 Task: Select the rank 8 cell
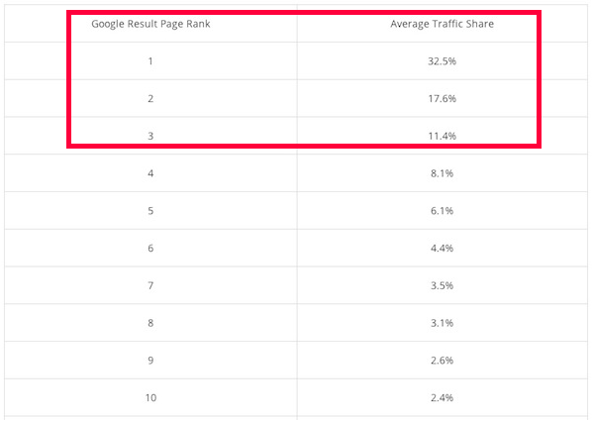[150, 323]
